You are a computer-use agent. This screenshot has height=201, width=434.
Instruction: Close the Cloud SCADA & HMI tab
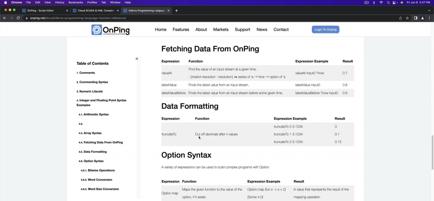pos(118,11)
